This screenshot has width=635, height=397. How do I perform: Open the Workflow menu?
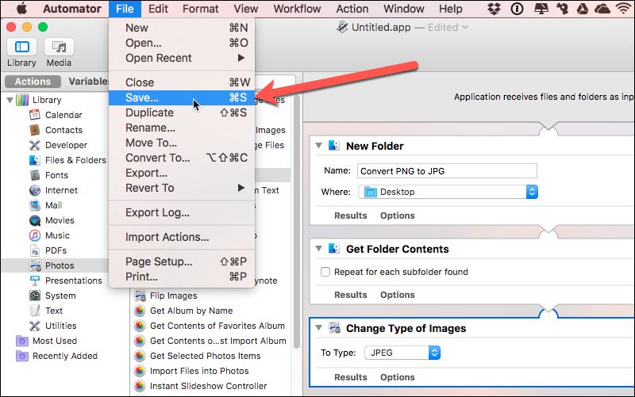point(295,9)
